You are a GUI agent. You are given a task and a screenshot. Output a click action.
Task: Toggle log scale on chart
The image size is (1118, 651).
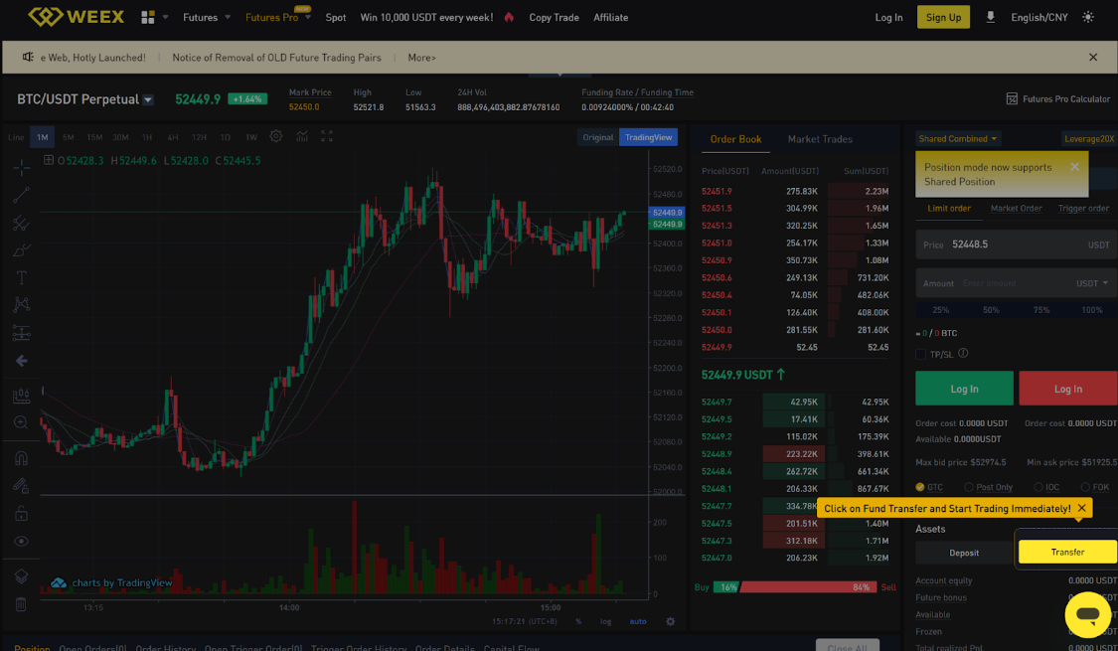click(605, 622)
